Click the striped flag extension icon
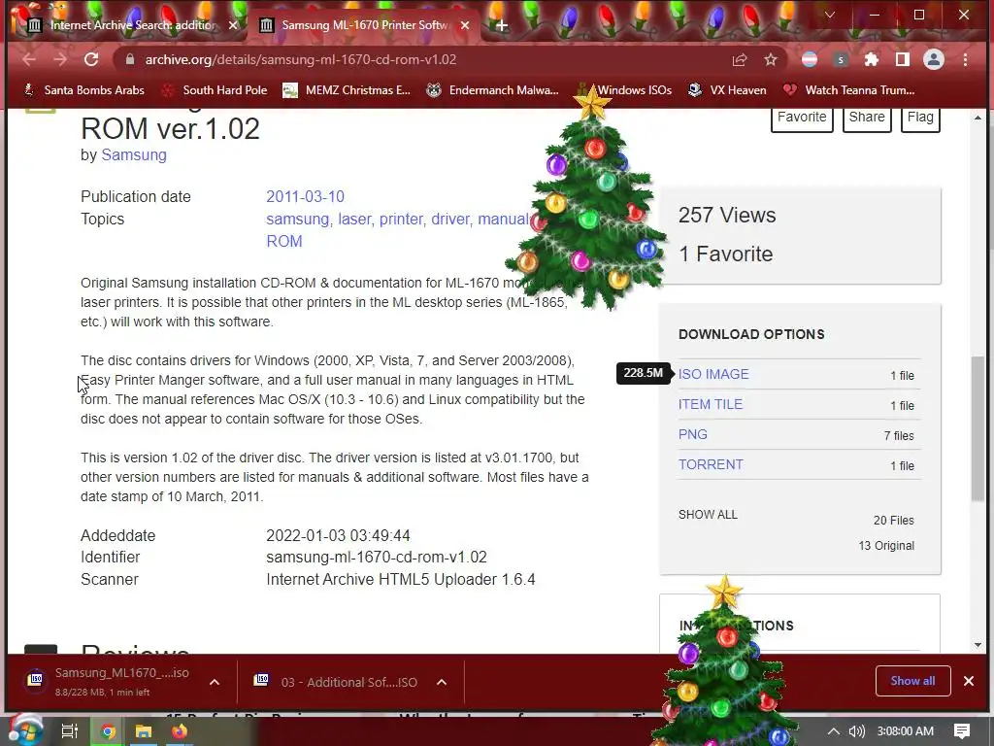The width and height of the screenshot is (994, 746). pos(810,59)
